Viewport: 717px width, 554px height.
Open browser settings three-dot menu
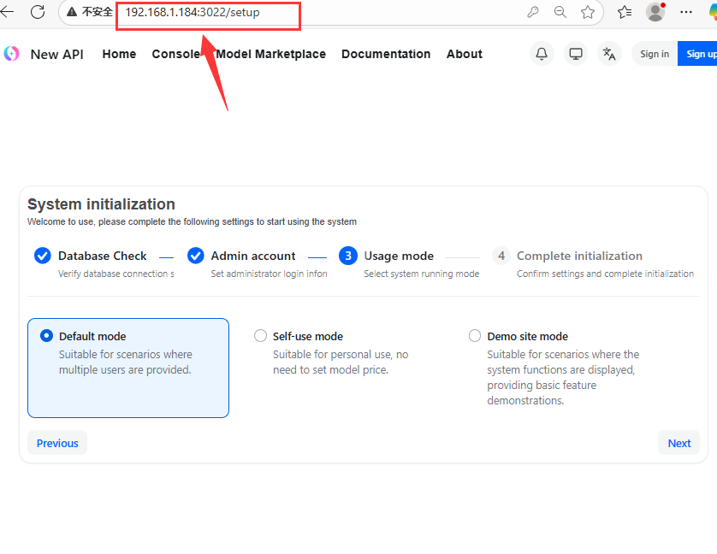tap(686, 12)
